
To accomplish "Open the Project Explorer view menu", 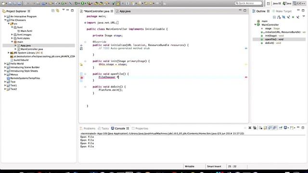I will pos(64,10).
